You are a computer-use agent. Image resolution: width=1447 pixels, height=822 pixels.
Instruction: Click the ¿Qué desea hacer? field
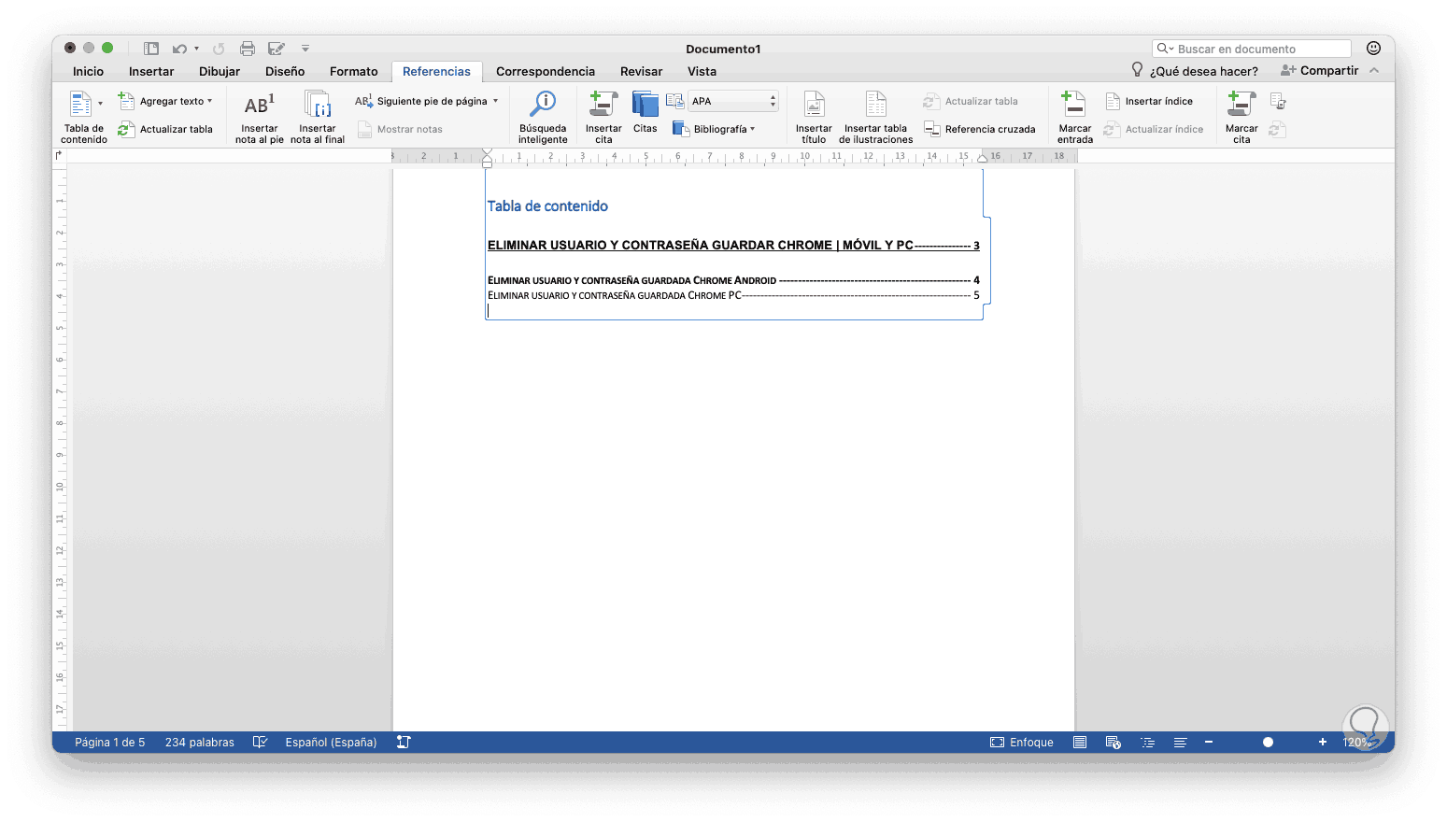(1203, 71)
